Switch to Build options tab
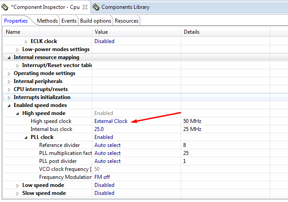 tap(96, 21)
